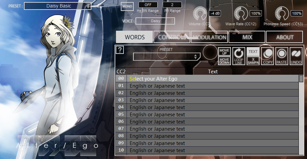Click the Volume (CC7) knob

click(200, 14)
